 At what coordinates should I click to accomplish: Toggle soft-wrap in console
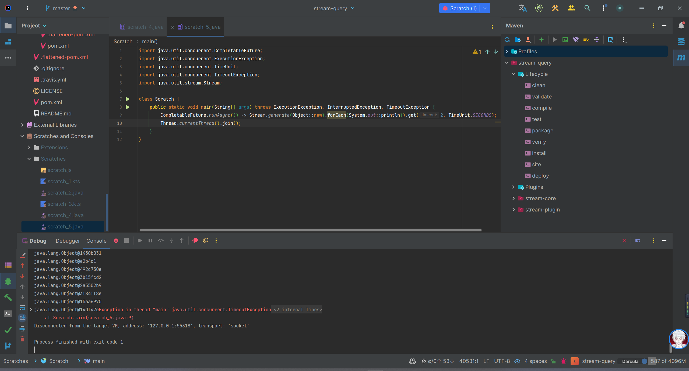coord(22,307)
